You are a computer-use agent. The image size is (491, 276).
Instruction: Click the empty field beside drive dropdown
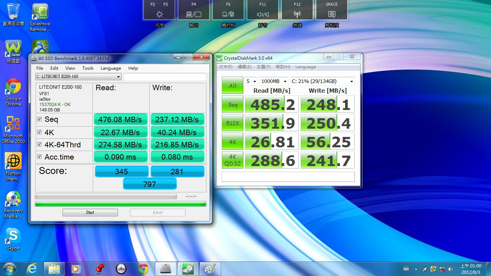pyautogui.click(x=165, y=77)
